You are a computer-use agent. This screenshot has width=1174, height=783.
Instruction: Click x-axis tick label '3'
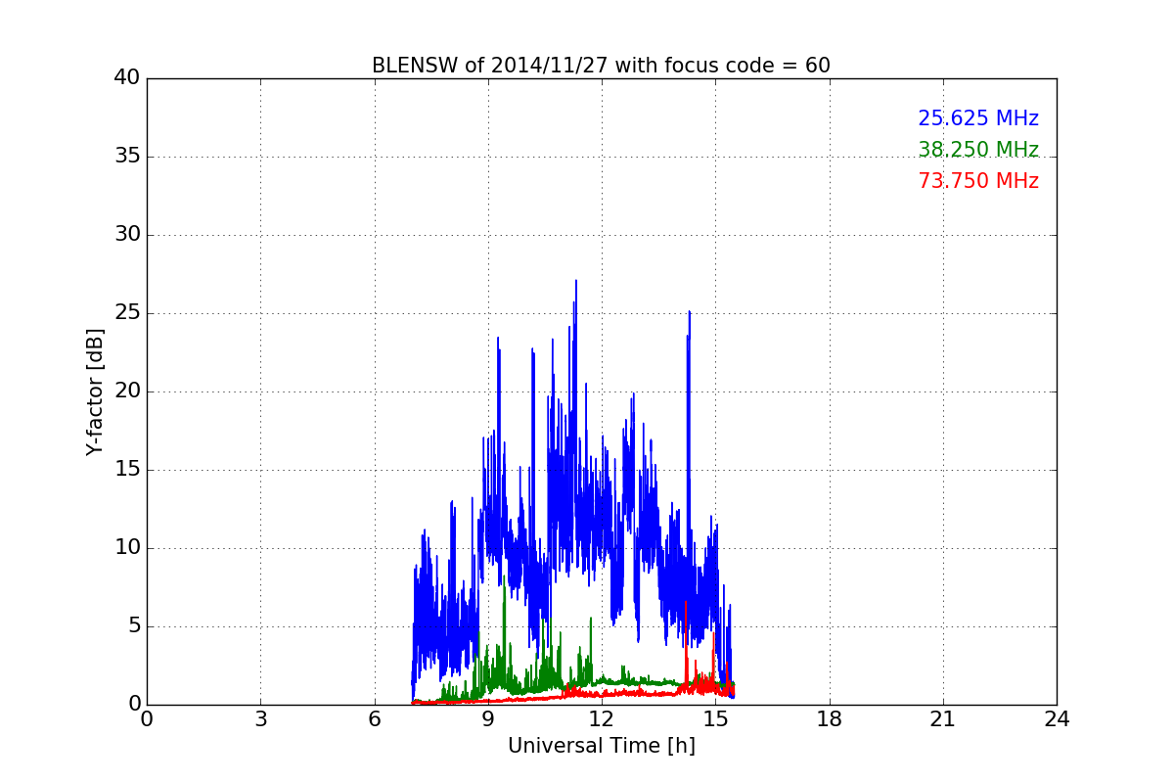coord(260,719)
